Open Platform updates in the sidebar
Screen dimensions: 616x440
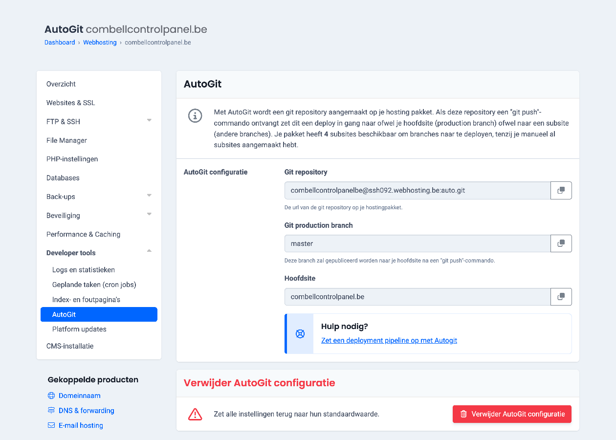point(79,329)
